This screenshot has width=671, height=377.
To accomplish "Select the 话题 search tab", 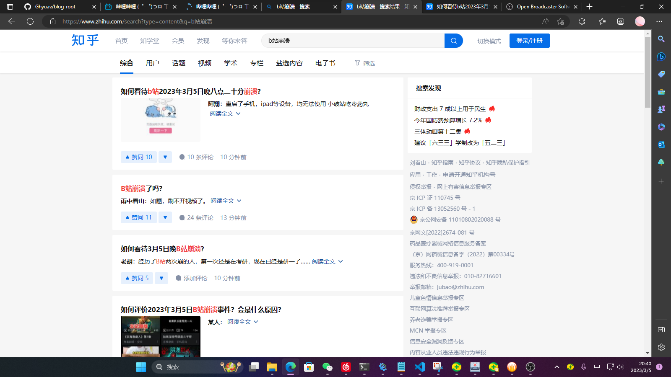I will (x=179, y=63).
